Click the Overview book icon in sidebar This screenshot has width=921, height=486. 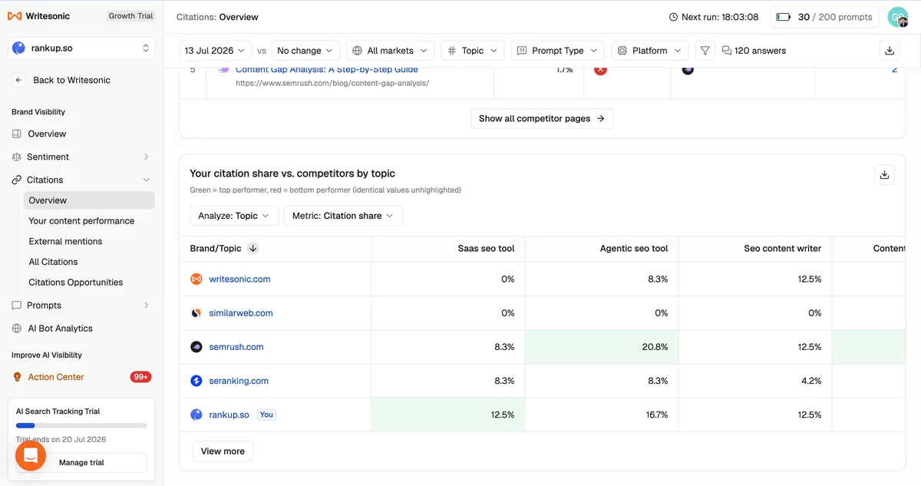(x=17, y=134)
